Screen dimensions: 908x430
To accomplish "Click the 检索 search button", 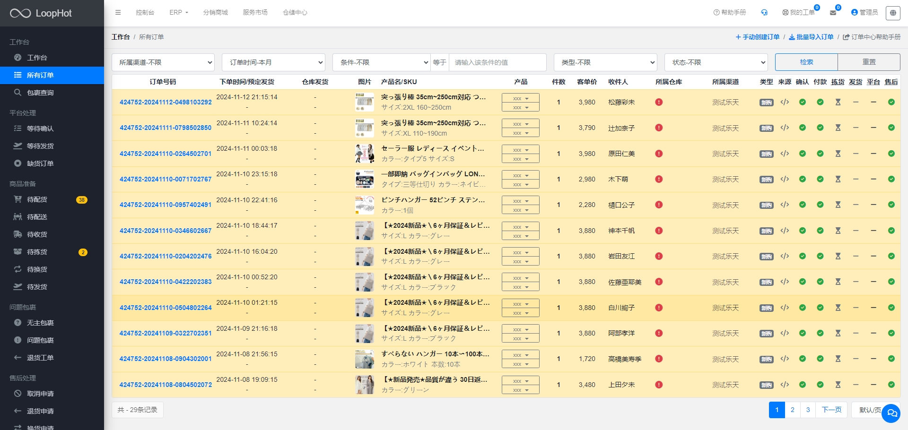I will (806, 62).
